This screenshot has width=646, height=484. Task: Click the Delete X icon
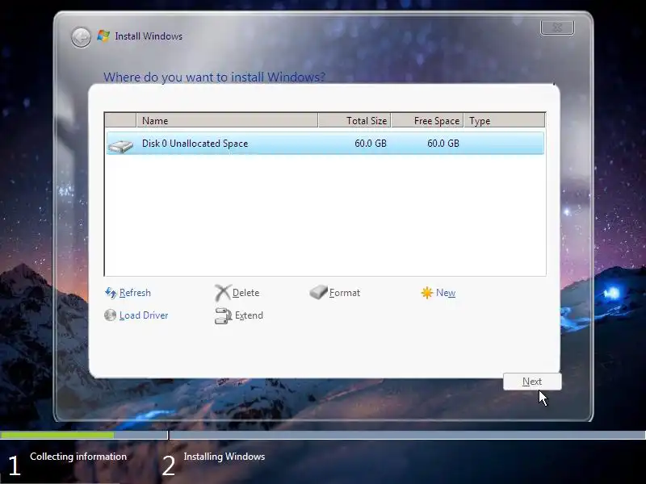coord(223,293)
